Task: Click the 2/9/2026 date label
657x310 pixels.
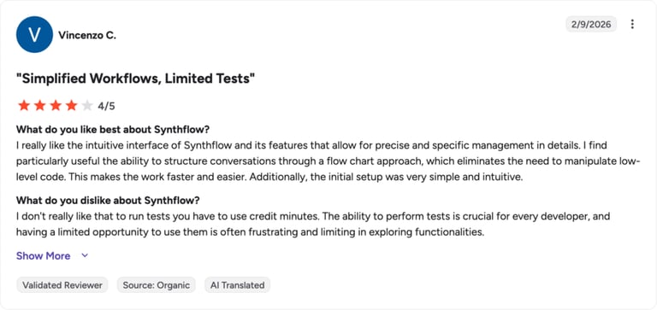Action: click(591, 24)
